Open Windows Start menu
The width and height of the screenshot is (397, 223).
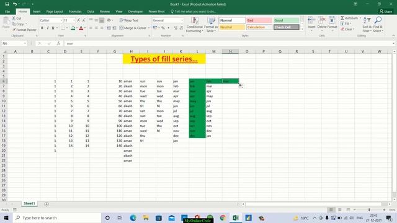point(6,217)
